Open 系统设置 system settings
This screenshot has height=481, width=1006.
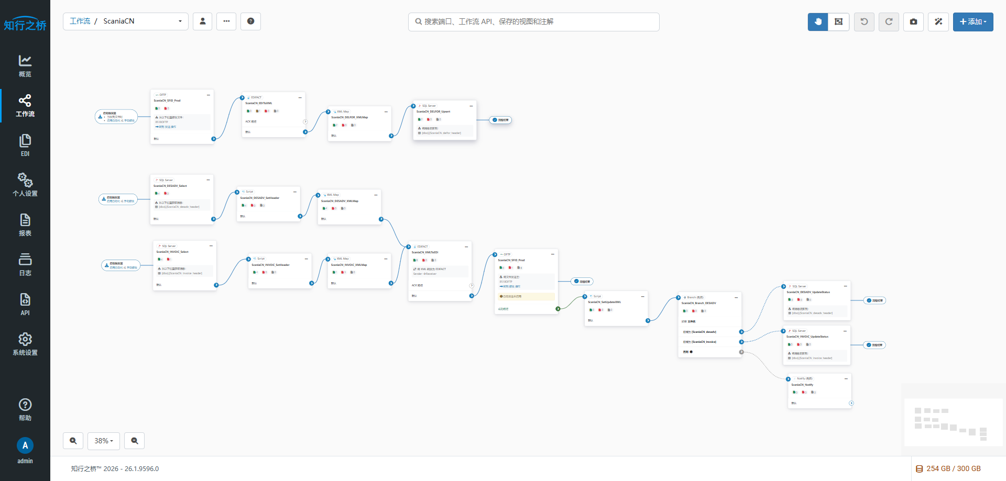[25, 344]
